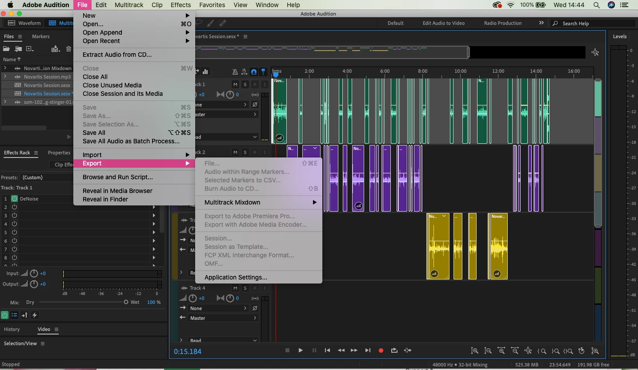Viewport: 638px width, 370px height.
Task: Click Dry/Wet mix slider handle
Action: 126,302
